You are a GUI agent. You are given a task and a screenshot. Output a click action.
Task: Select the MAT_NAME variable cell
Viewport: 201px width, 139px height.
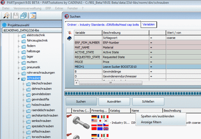click(88, 47)
